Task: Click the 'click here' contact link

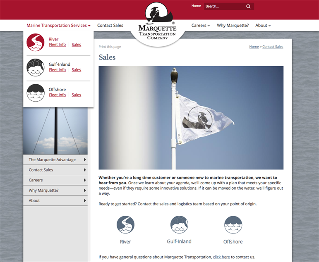Action: (221, 257)
